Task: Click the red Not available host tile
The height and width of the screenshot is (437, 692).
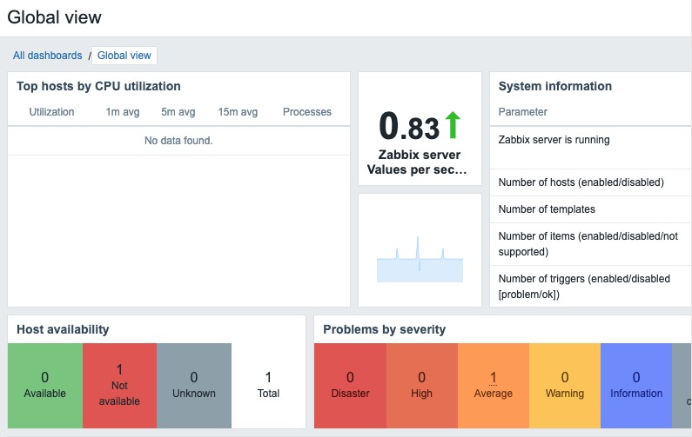Action: click(x=119, y=386)
